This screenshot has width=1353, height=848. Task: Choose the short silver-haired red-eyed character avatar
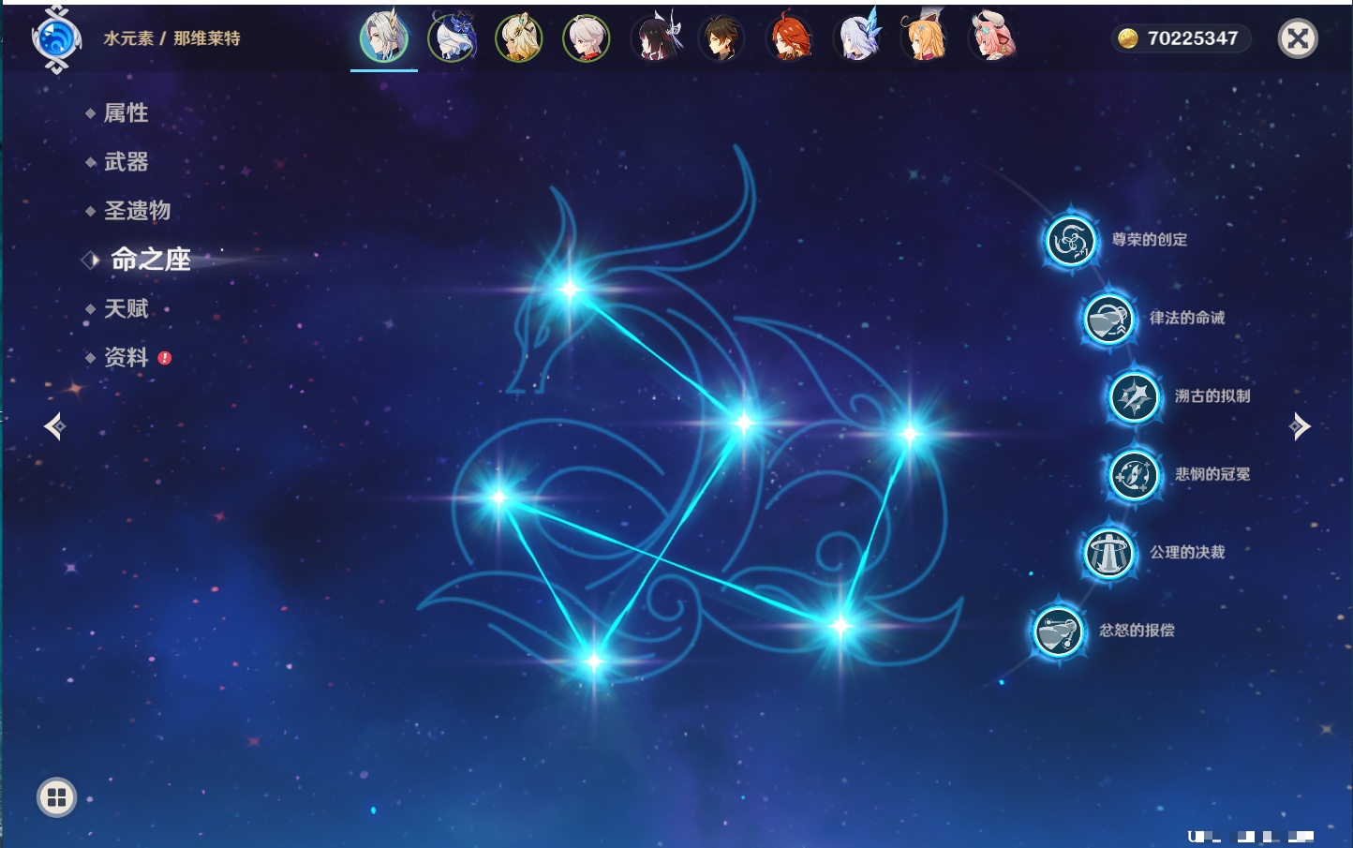coord(587,37)
